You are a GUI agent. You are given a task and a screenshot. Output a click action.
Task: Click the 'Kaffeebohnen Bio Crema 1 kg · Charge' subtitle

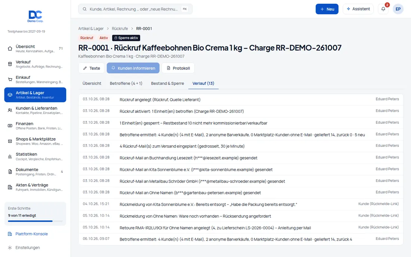point(131,56)
